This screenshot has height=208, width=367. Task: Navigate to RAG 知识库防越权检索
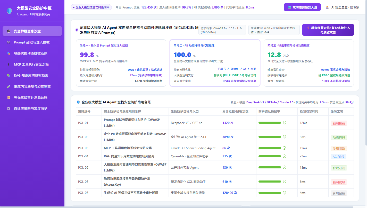[x=32, y=75]
